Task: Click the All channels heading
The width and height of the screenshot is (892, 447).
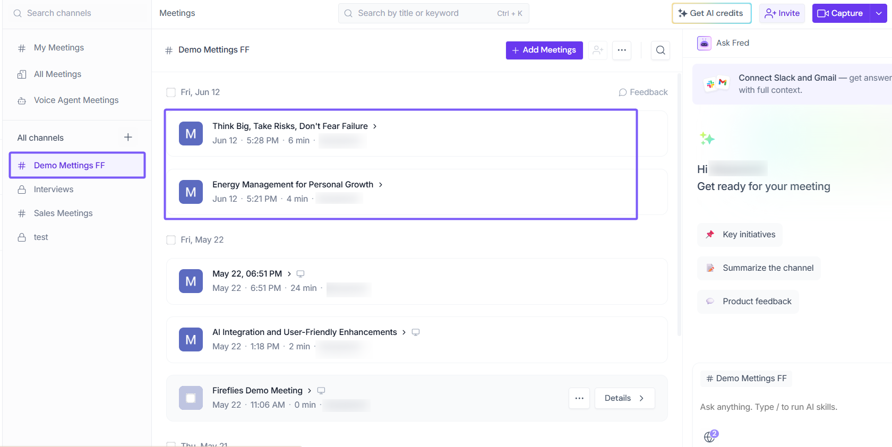Action: [40, 138]
